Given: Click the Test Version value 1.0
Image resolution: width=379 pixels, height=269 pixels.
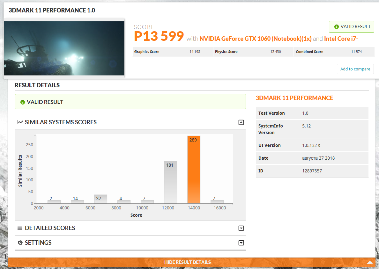Looking at the screenshot, I should tap(305, 113).
